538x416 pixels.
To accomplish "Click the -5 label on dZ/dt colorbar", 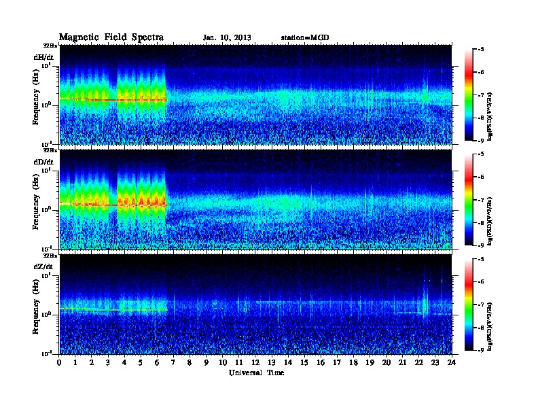I will point(481,259).
